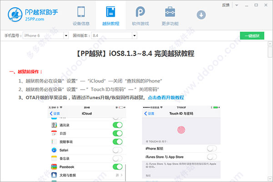Screen dimensions: 273x182
Task: Toggle the iPhone 解锁 switch
Action: [212, 149]
